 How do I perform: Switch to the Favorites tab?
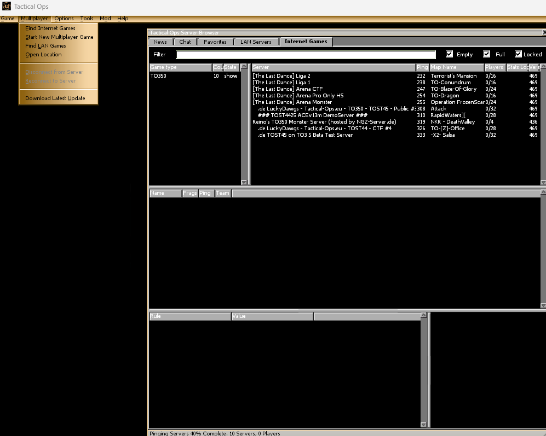pos(215,42)
